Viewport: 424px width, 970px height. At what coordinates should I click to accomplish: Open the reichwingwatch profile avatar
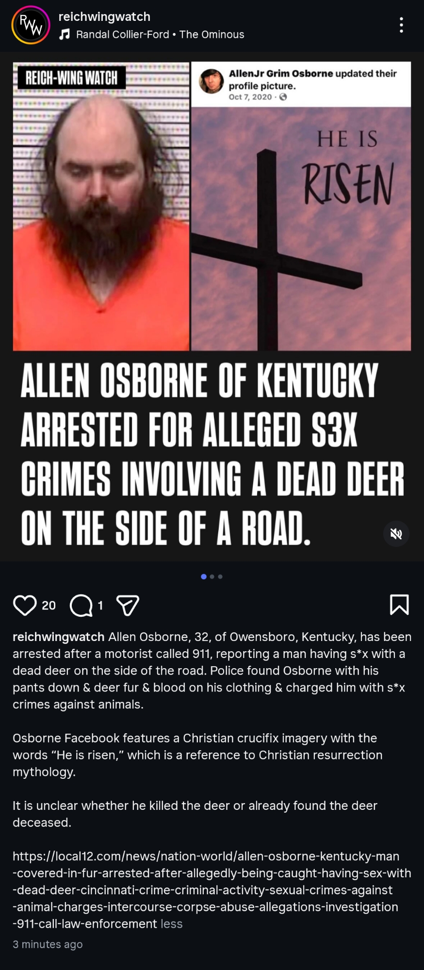pos(31,25)
